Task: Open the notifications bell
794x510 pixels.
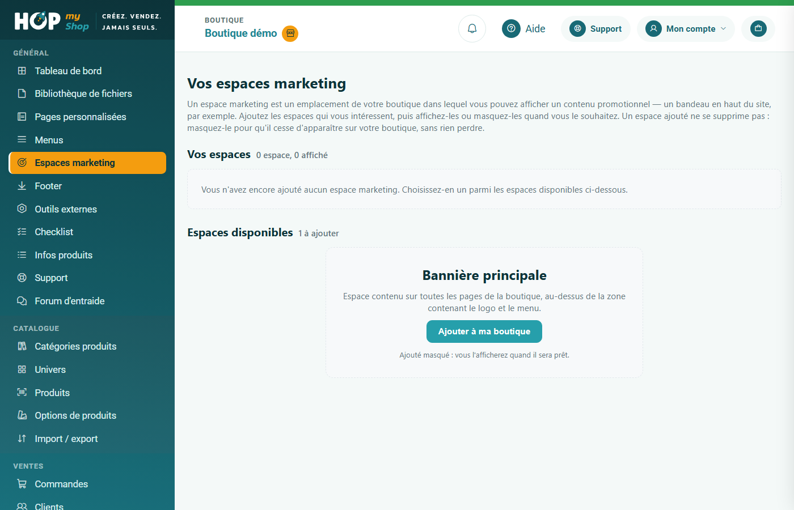Action: pyautogui.click(x=472, y=28)
